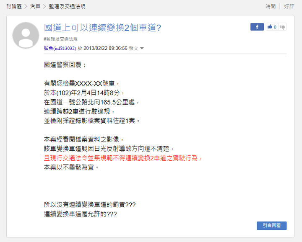Click the line 並檢附採證錄影檔案資料佐證1案
302x242 pixels.
pos(92,121)
